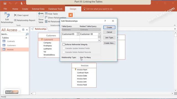Viewport: 177px width, 99px height.
Task: Click the Search box in navigation pane
Action: pos(13,34)
